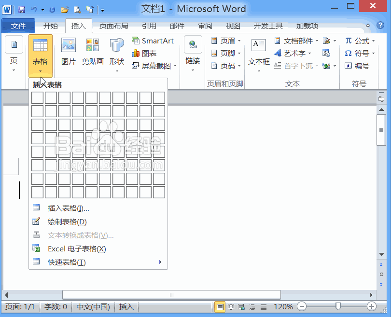The height and width of the screenshot is (317, 391).
Task: Click the 页 pages button
Action: pyautogui.click(x=14, y=55)
